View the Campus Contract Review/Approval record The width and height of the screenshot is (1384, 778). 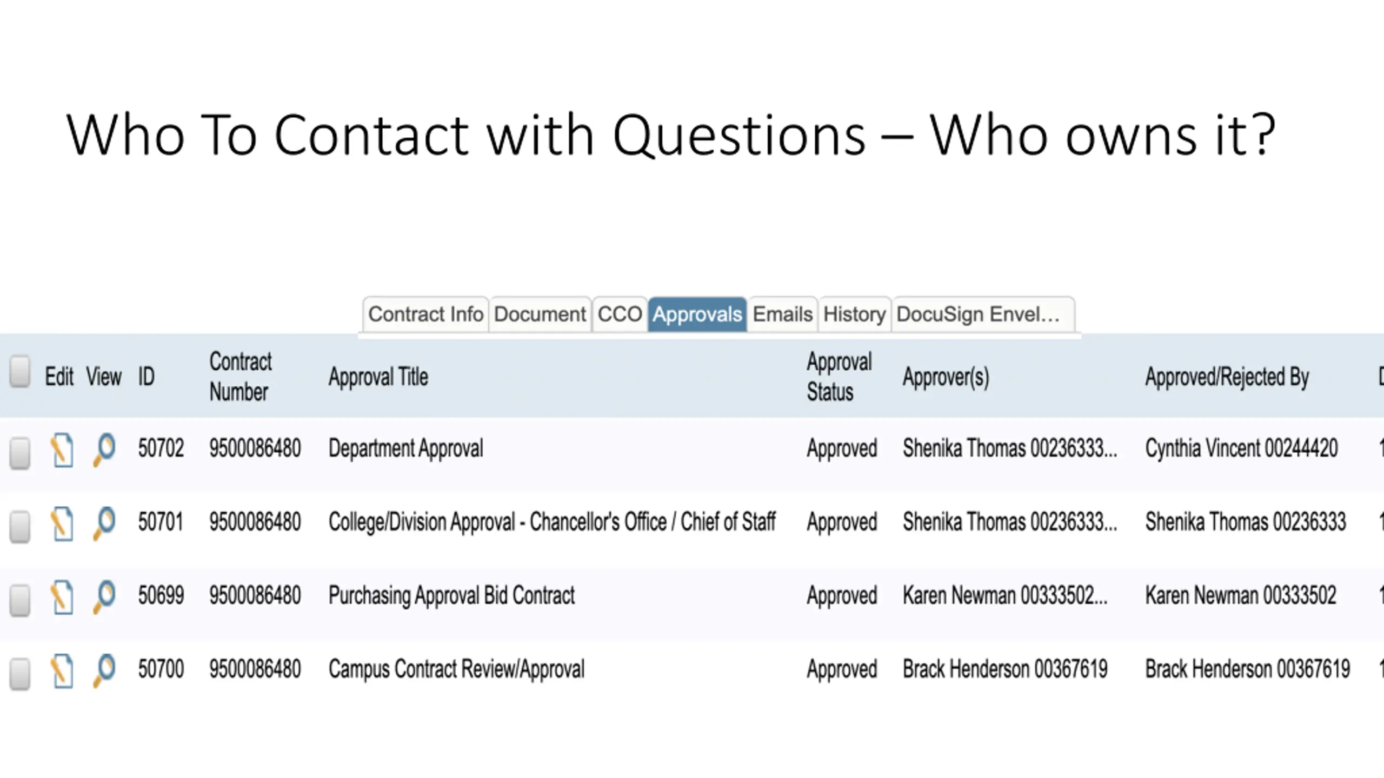(104, 670)
